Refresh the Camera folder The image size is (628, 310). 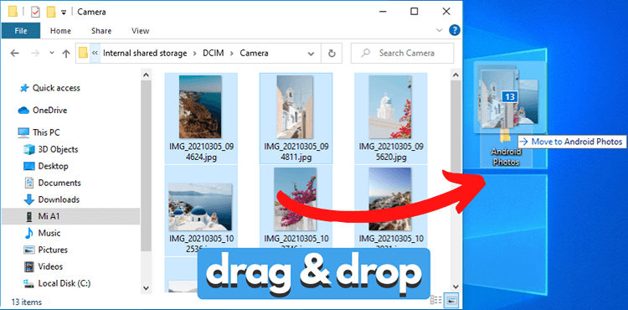[x=332, y=54]
